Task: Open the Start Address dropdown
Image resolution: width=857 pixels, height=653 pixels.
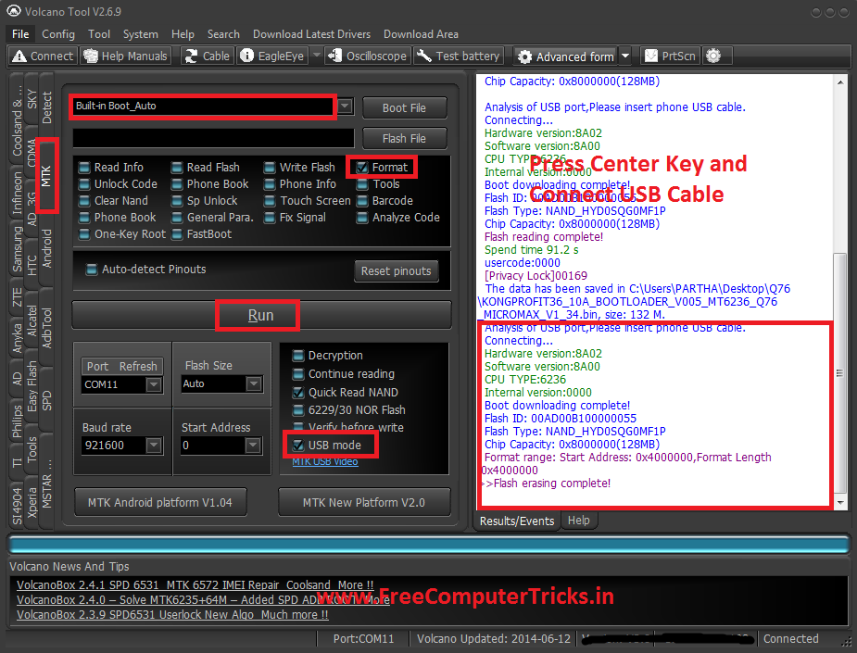Action: (x=253, y=446)
